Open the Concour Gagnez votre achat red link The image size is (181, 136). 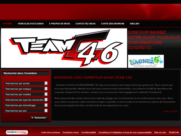click(154, 40)
